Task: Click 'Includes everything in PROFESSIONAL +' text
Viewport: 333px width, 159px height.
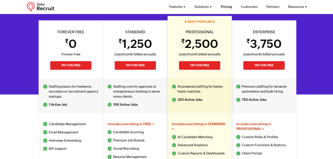Action: [x=254, y=126]
